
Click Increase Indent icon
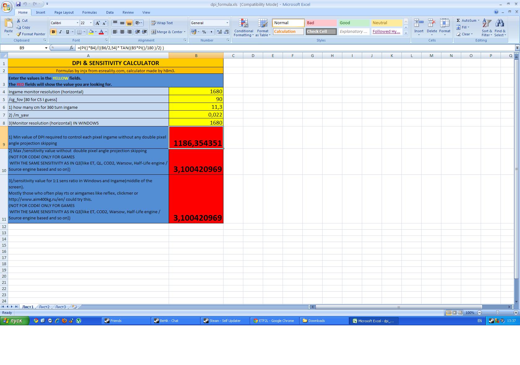tap(144, 32)
